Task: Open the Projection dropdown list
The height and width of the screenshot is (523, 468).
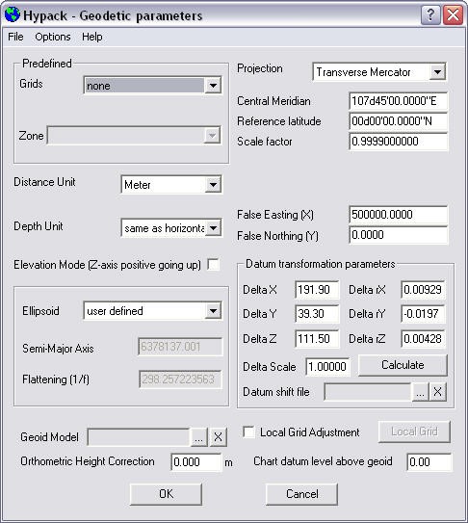Action: coord(437,71)
